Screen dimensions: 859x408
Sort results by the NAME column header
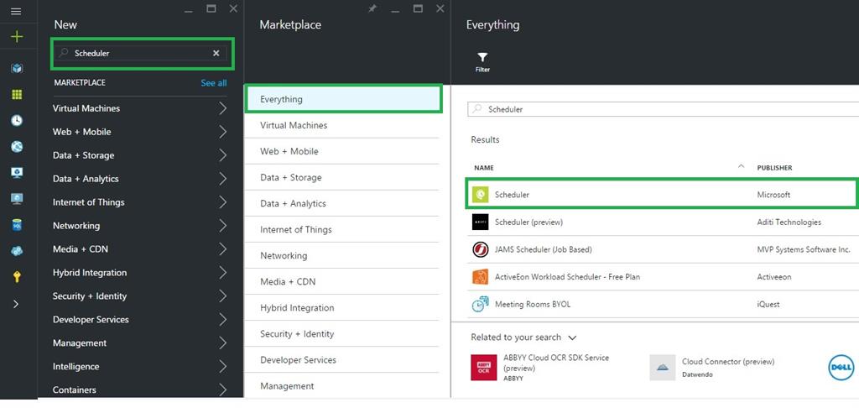[484, 168]
